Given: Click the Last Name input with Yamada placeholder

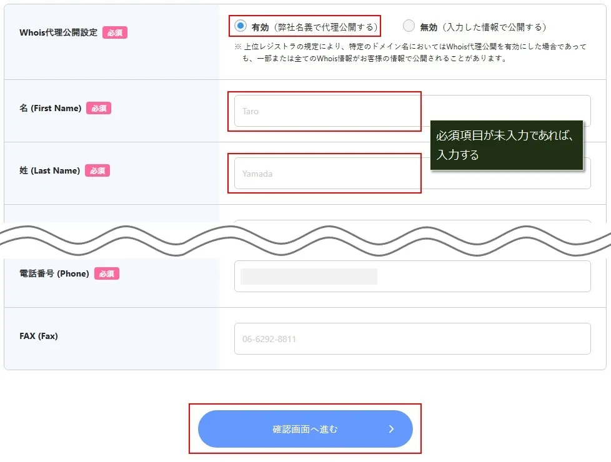Looking at the screenshot, I should [412, 174].
